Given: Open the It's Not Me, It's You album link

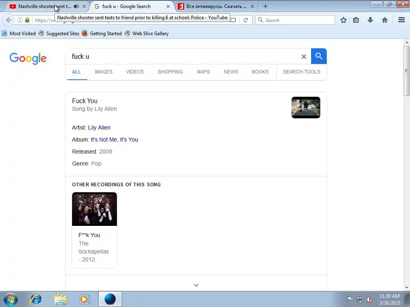Looking at the screenshot, I should pos(114,140).
